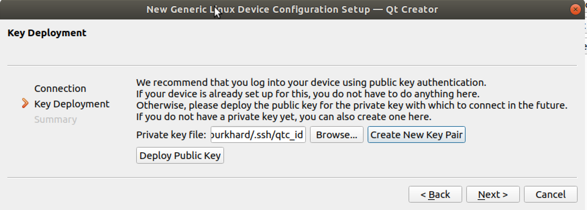Click the "Private key file:" label

[171, 135]
